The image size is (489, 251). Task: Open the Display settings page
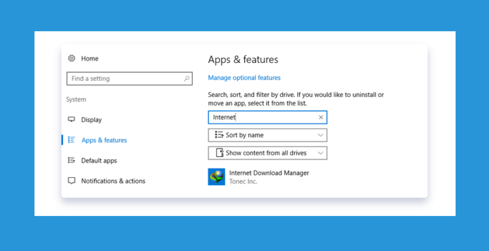point(92,120)
